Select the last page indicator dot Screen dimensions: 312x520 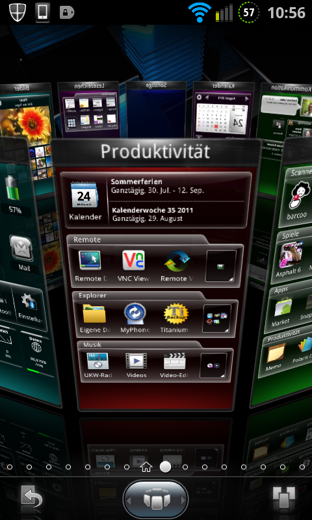(x=302, y=467)
